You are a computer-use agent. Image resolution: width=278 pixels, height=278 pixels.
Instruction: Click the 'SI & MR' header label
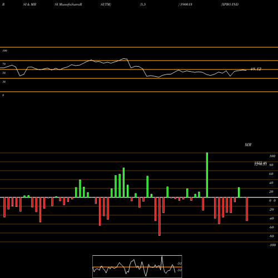pyautogui.click(x=29, y=4)
